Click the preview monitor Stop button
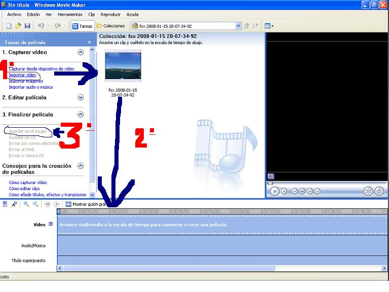 (284, 192)
